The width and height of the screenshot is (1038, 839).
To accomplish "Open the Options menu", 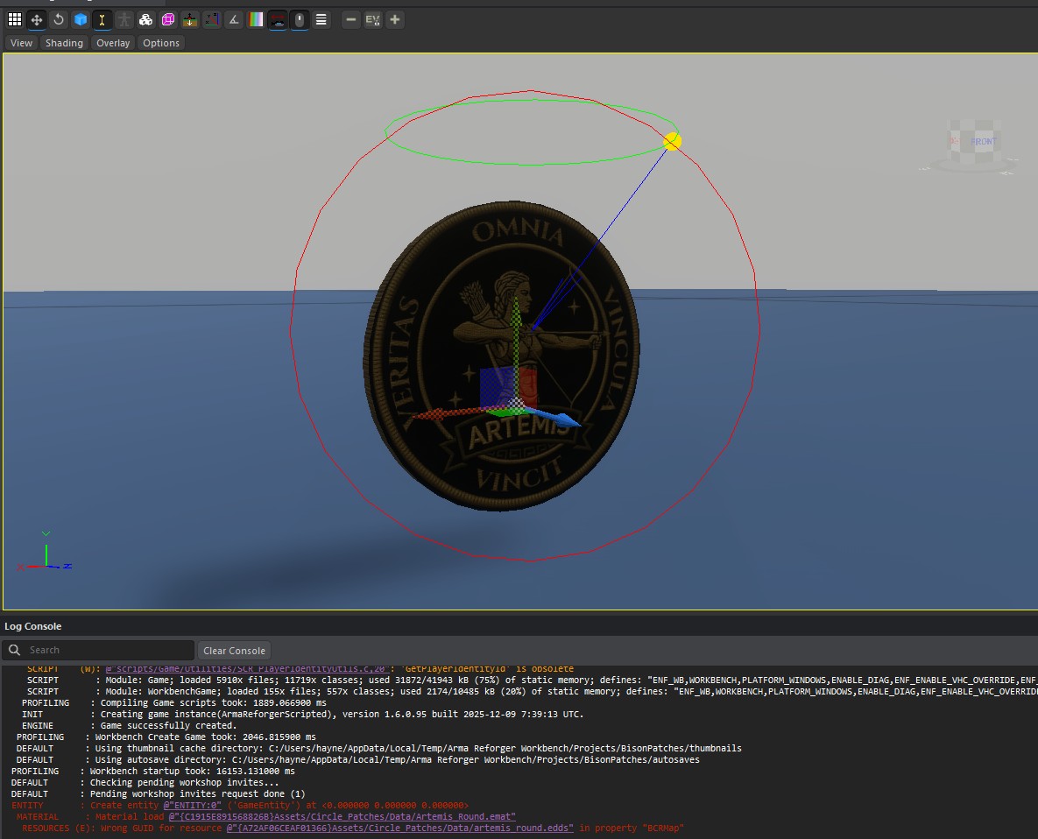I will [161, 43].
